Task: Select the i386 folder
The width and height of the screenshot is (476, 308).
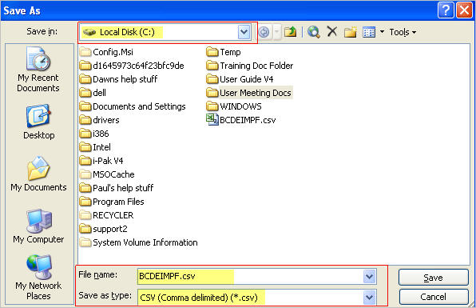Action: coord(94,134)
